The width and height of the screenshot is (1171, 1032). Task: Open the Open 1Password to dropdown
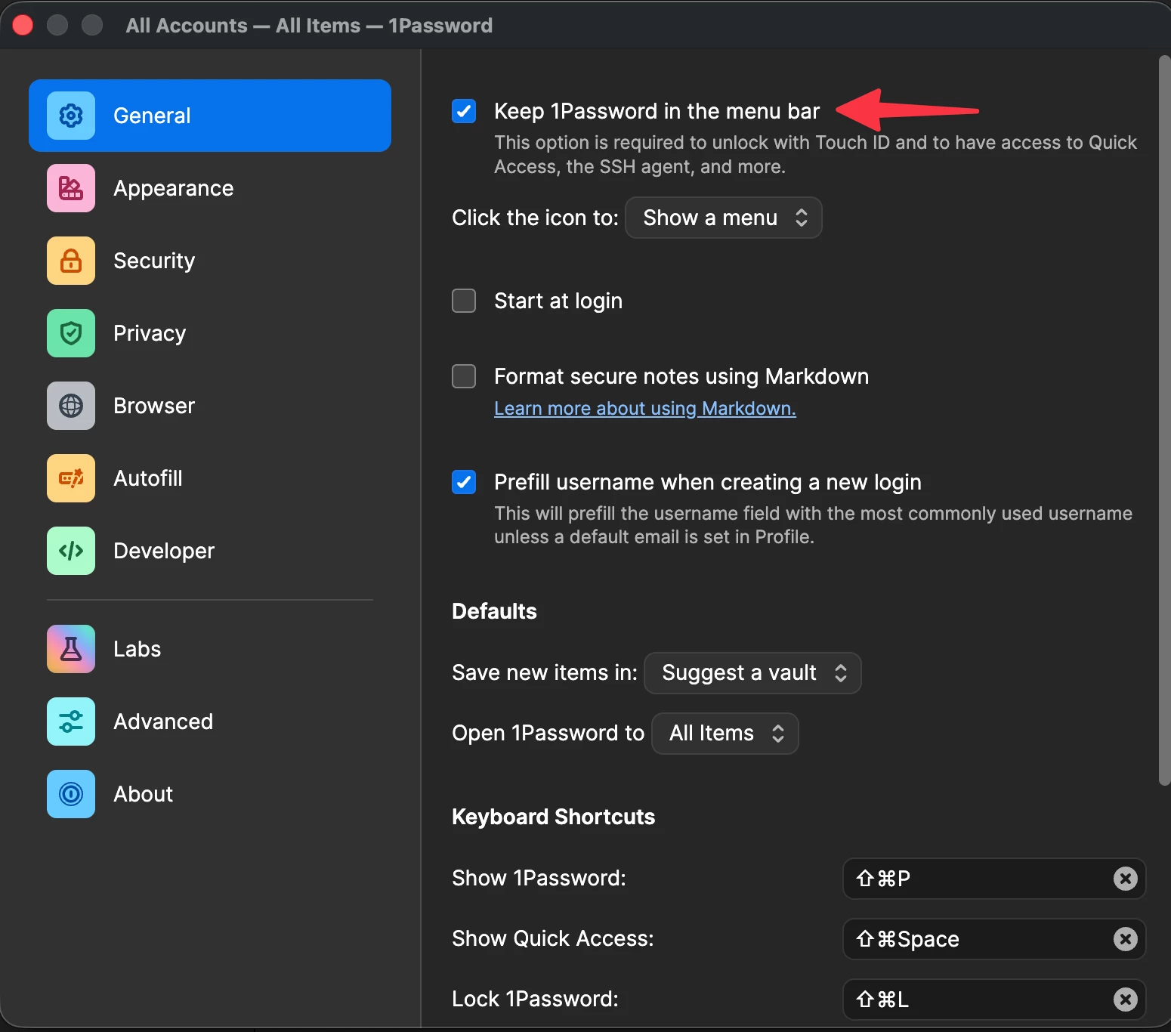pyautogui.click(x=725, y=733)
